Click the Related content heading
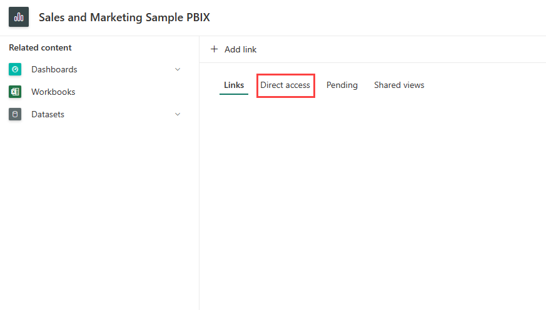Viewport: 546px width, 310px height. click(40, 47)
